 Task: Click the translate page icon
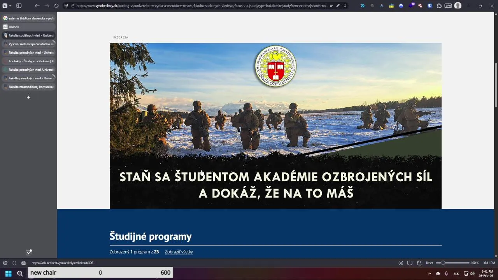click(x=338, y=6)
